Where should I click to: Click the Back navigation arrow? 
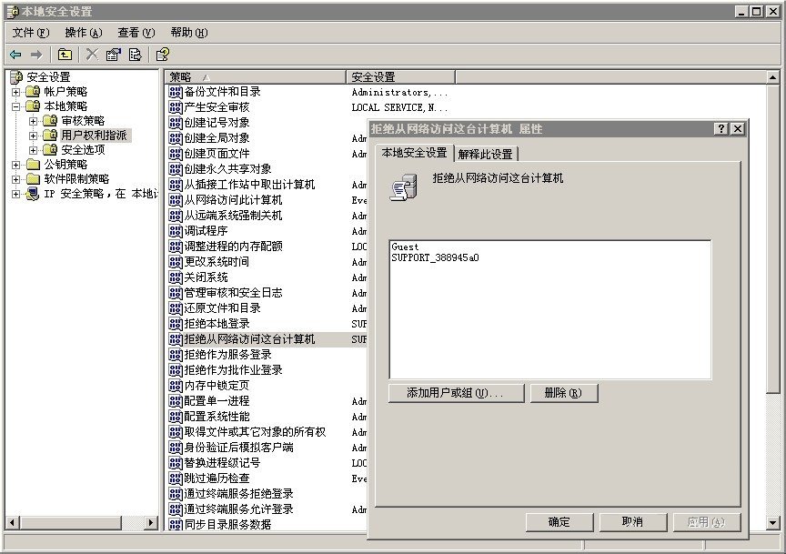(14, 54)
